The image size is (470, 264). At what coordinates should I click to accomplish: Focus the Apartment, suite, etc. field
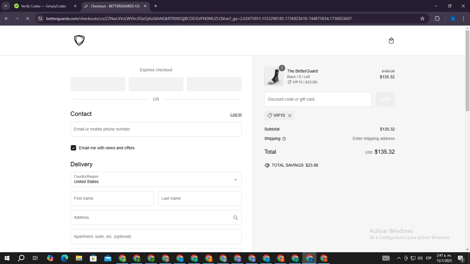(x=156, y=236)
